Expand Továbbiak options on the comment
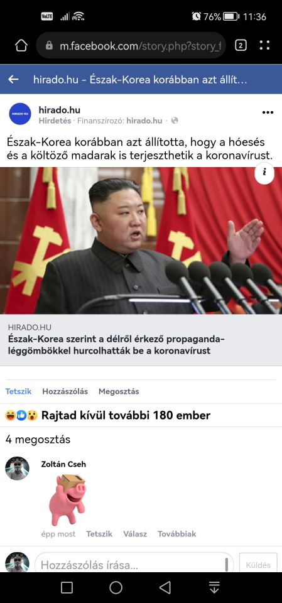Image resolution: width=282 pixels, height=603 pixels. 177,534
